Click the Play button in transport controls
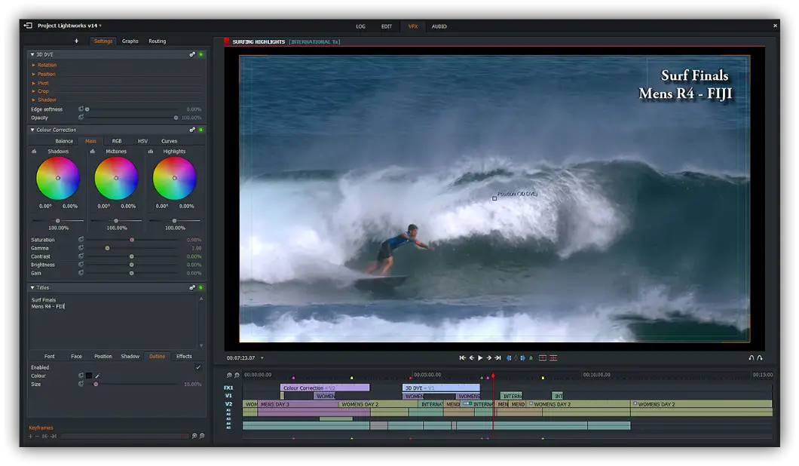The width and height of the screenshot is (799, 466). click(x=480, y=358)
